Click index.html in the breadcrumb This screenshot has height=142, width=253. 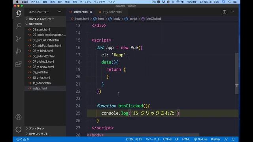tap(82, 19)
